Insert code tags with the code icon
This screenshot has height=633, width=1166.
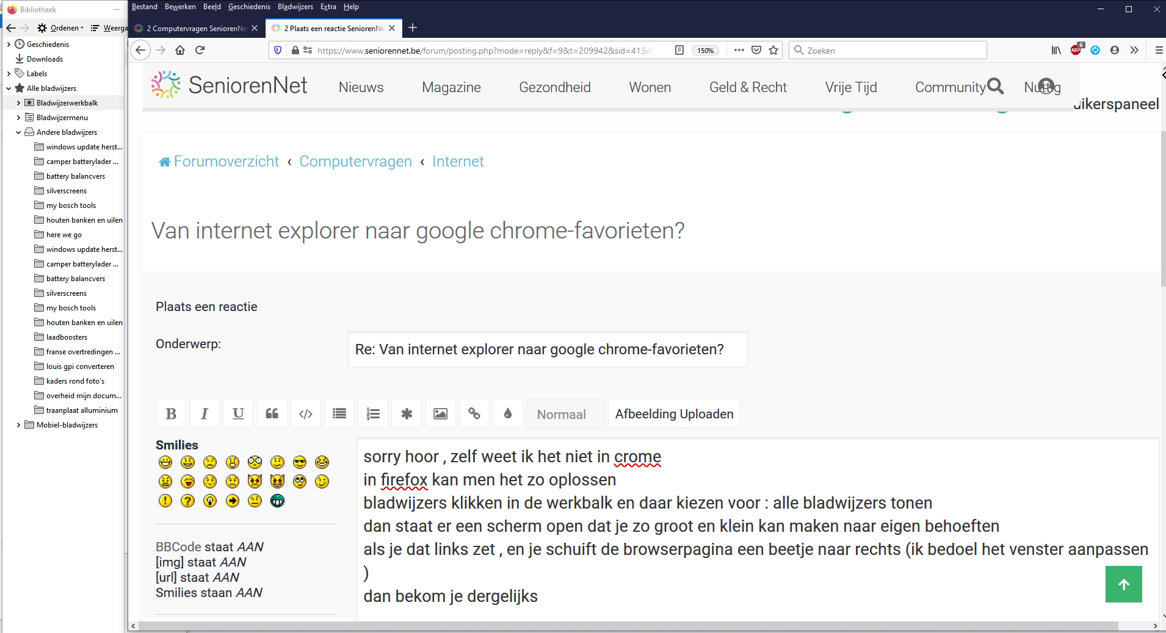[x=306, y=414]
